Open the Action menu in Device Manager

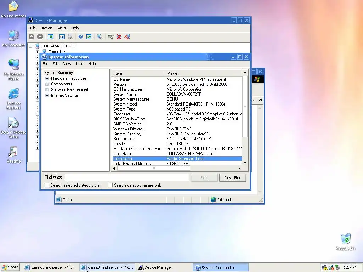click(47, 28)
